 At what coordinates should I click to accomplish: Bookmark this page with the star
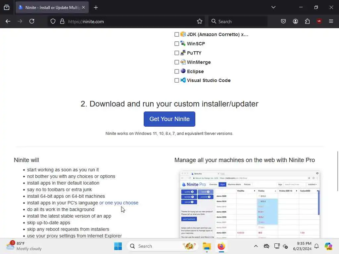point(200,21)
